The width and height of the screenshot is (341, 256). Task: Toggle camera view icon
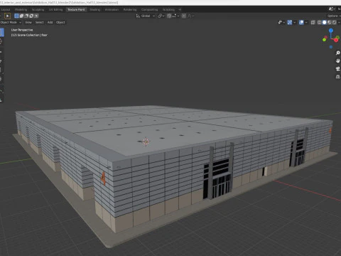point(338,69)
